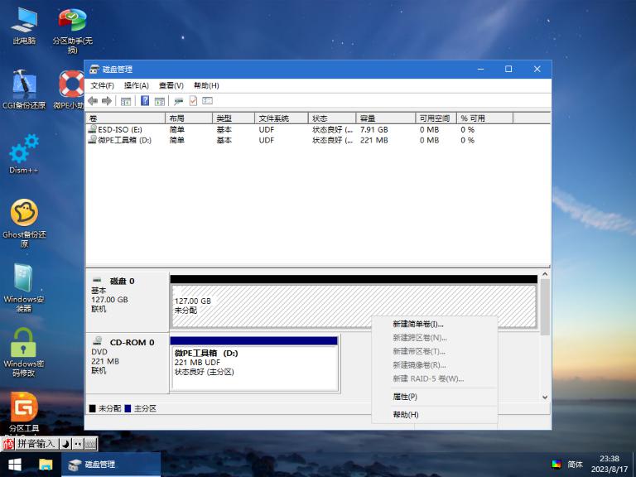Click the 磁盘管理 taskbar button
636x477 pixels.
(x=111, y=465)
